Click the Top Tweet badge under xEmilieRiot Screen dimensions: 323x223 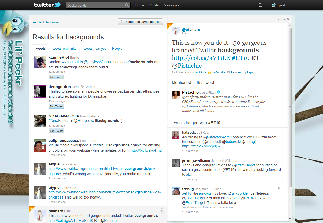[x=57, y=77]
